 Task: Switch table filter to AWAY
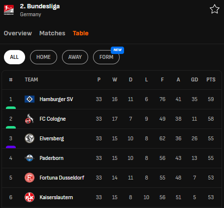pyautogui.click(x=75, y=57)
